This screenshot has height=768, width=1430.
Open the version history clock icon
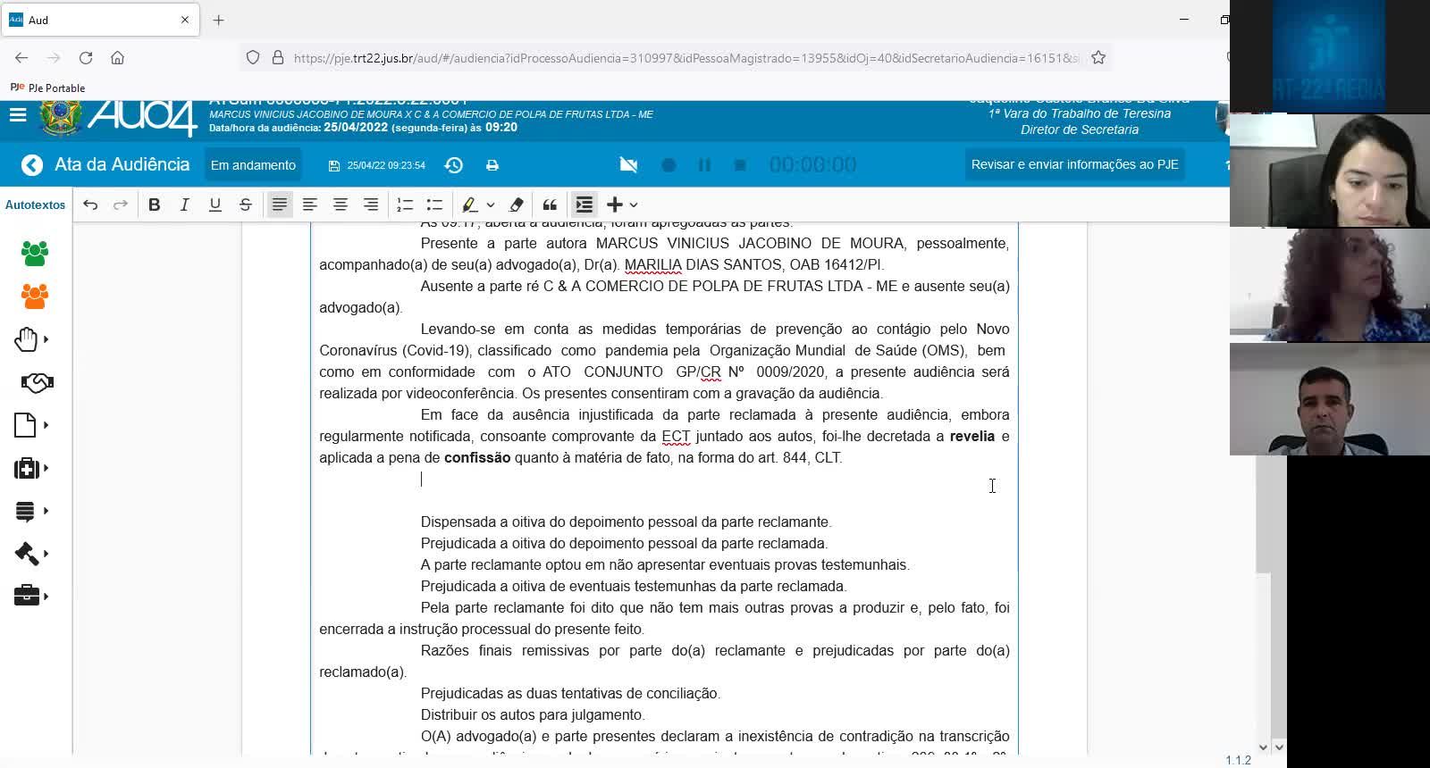454,165
